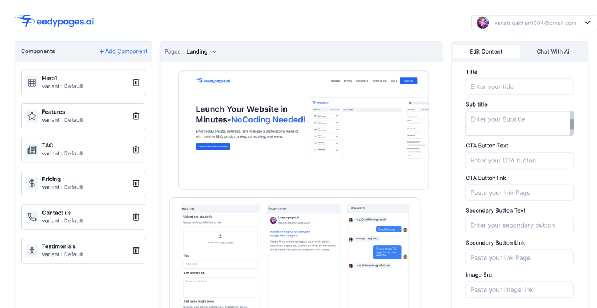Remove the Pricing component via trash icon
This screenshot has width=597, height=308.
tap(136, 183)
